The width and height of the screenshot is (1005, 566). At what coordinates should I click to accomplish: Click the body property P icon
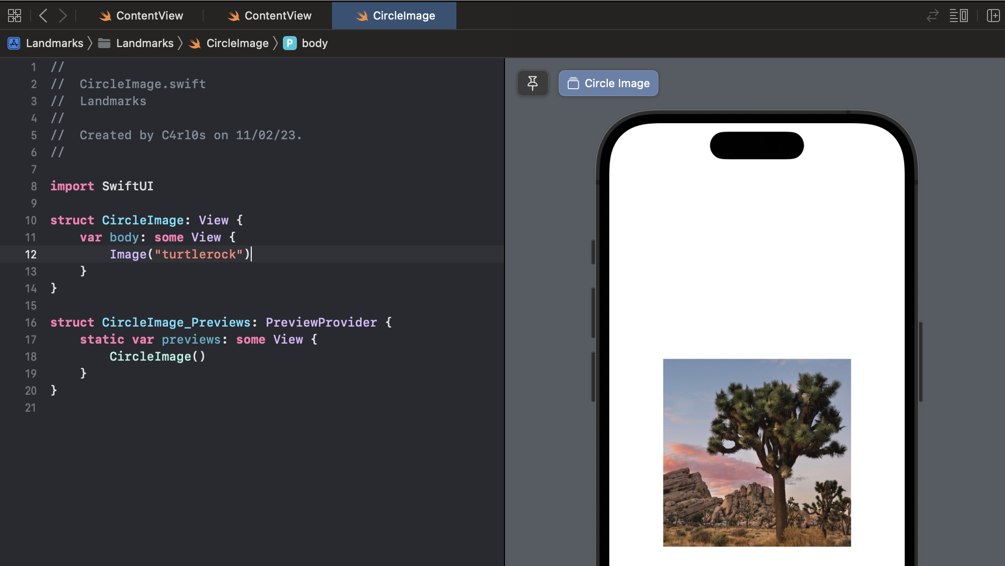(x=289, y=43)
